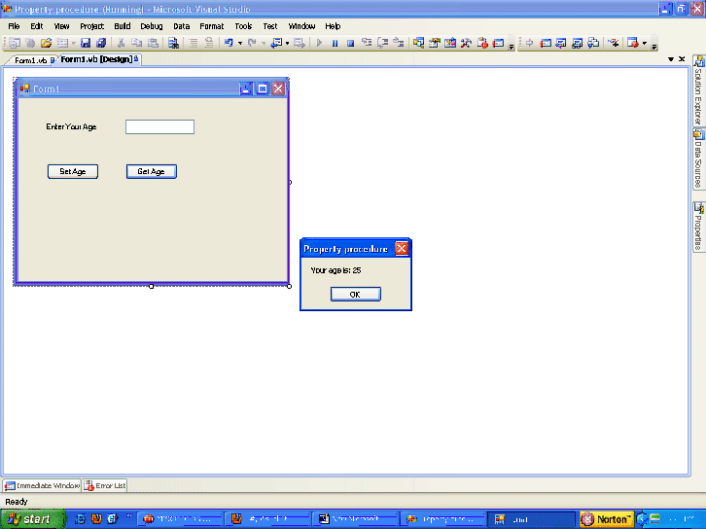
Task: Click the Properties Window toolbar icon
Action: 435,43
